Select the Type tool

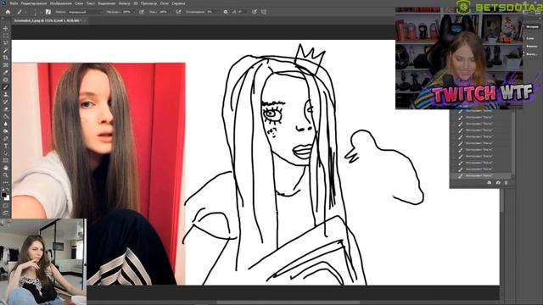(6, 146)
